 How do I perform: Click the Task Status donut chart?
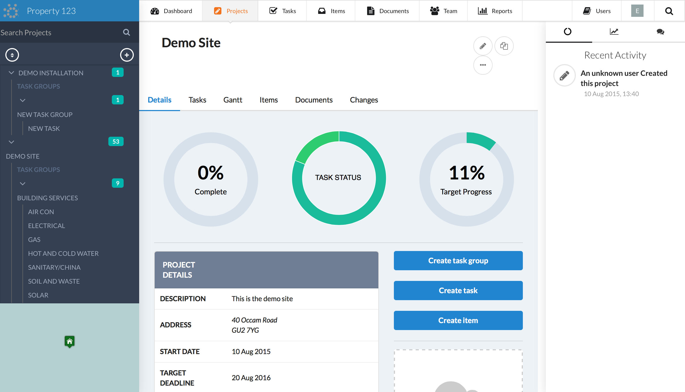point(339,178)
